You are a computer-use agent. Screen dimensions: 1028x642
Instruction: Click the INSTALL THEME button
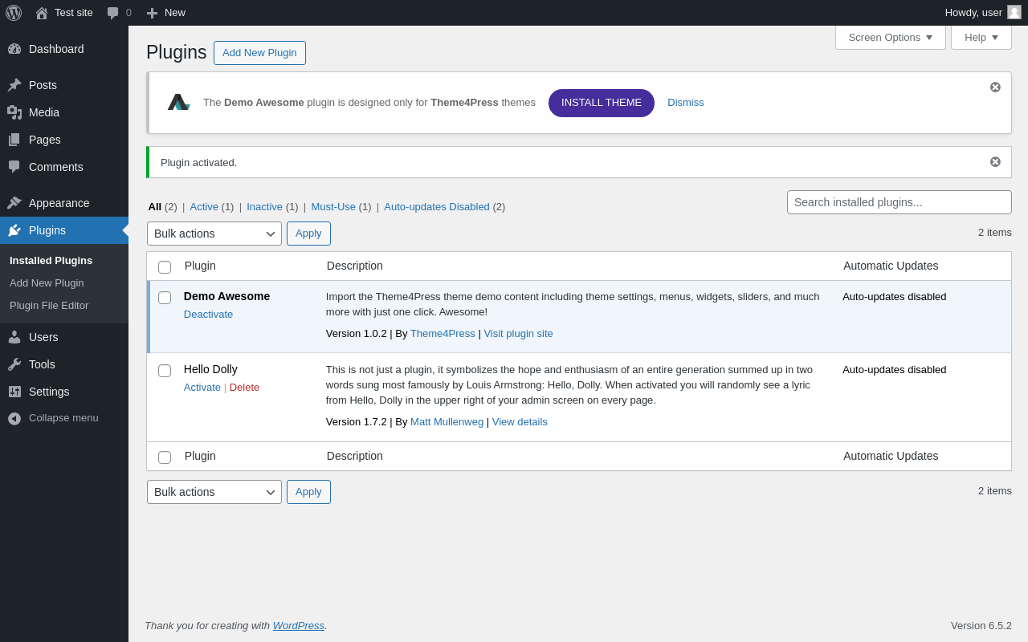[x=602, y=103]
